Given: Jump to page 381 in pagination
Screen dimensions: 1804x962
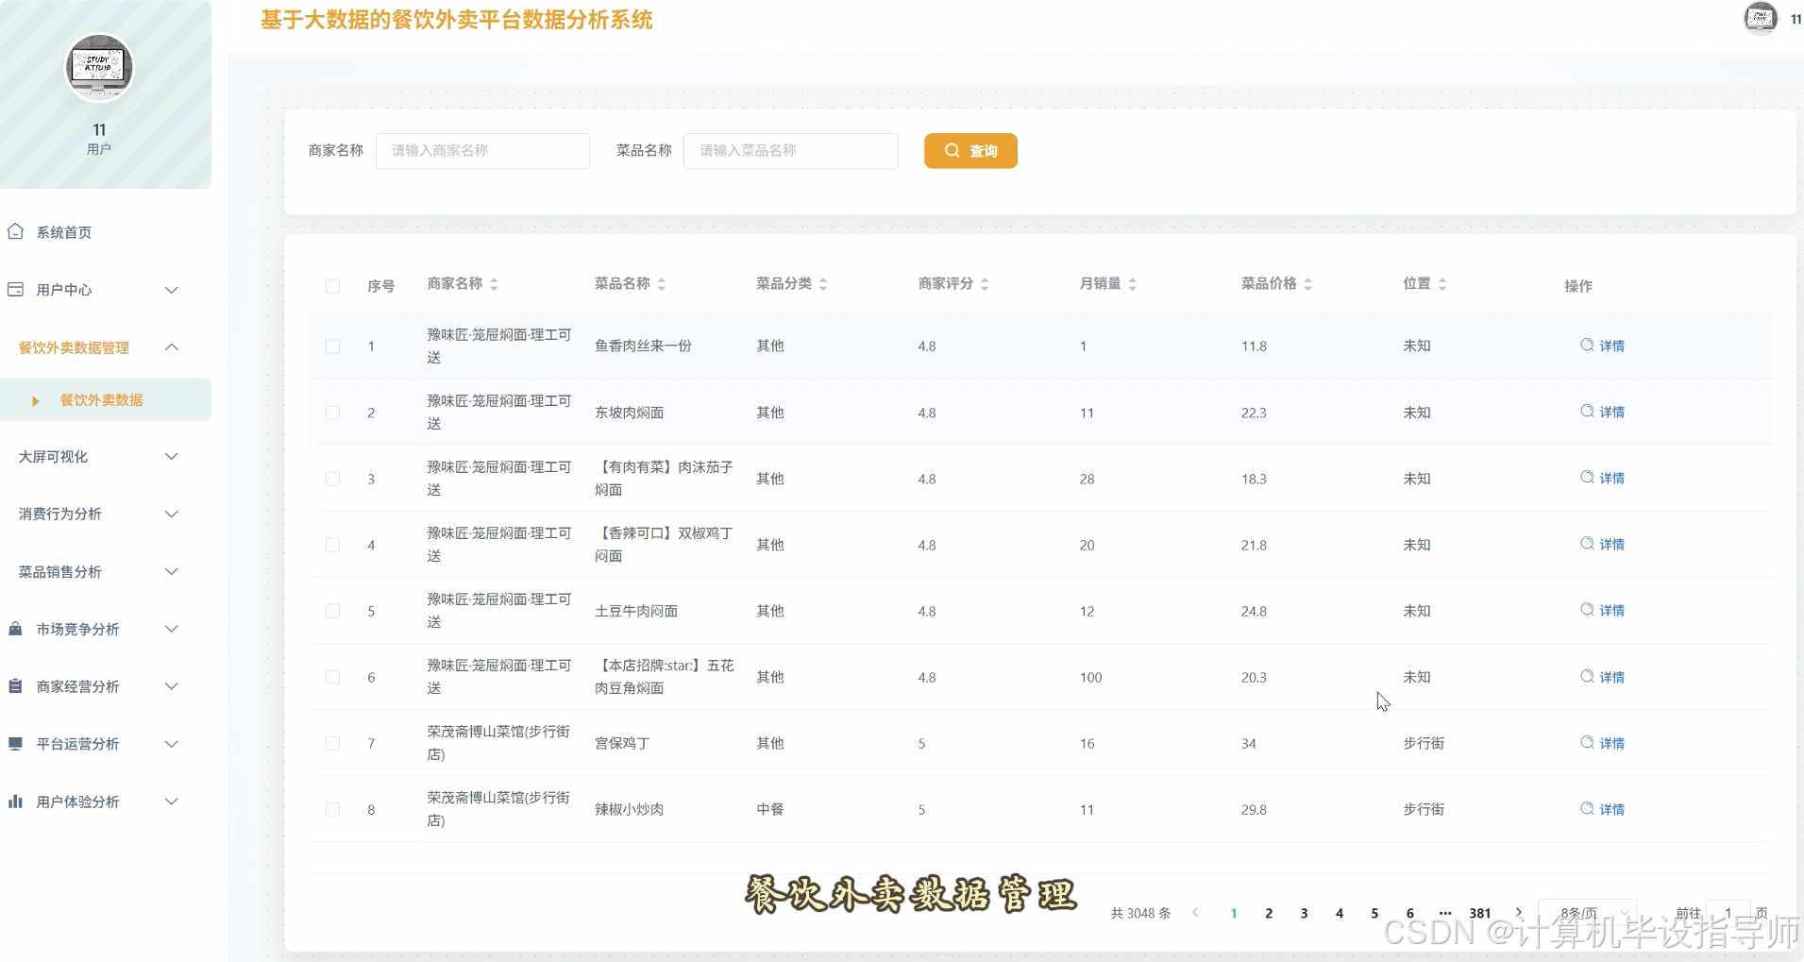Looking at the screenshot, I should [1479, 913].
